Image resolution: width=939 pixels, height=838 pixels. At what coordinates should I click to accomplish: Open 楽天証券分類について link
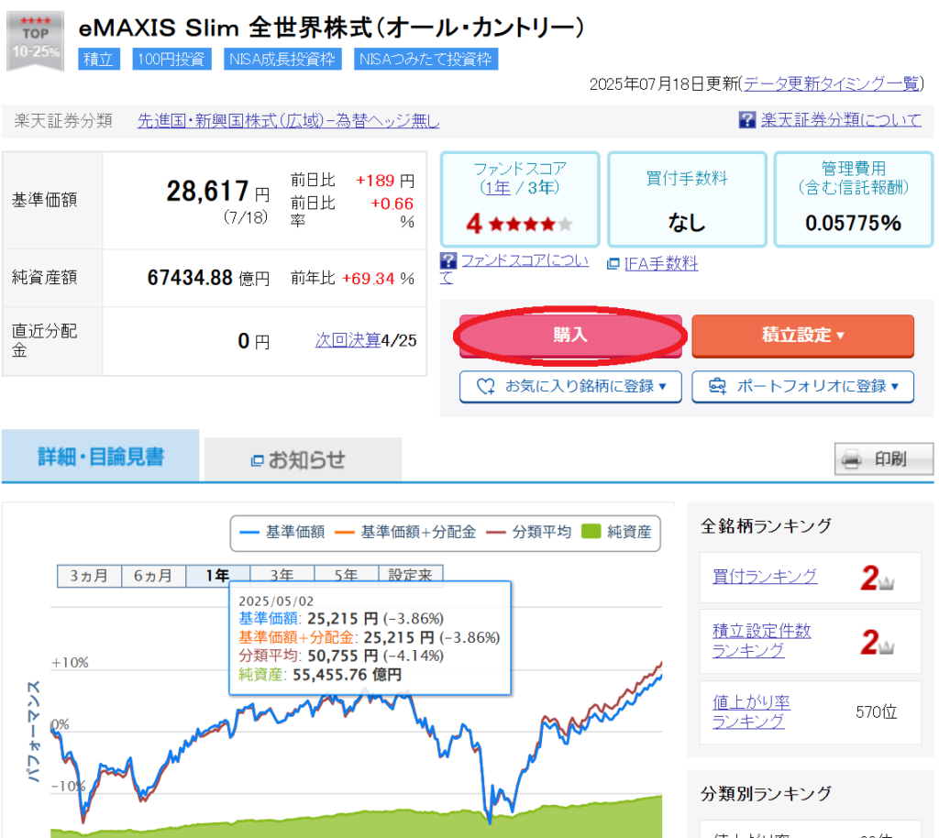pyautogui.click(x=841, y=120)
